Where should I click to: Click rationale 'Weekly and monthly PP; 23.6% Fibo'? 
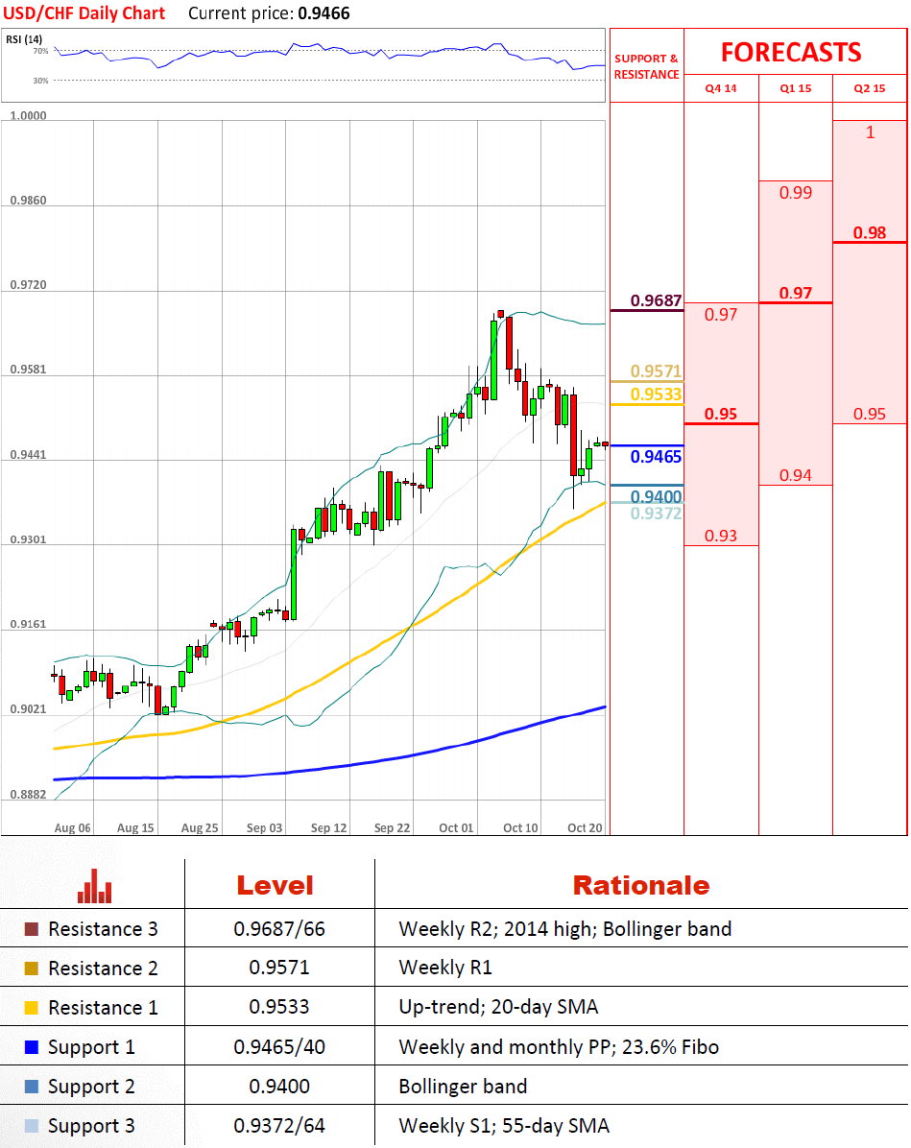pos(559,1047)
